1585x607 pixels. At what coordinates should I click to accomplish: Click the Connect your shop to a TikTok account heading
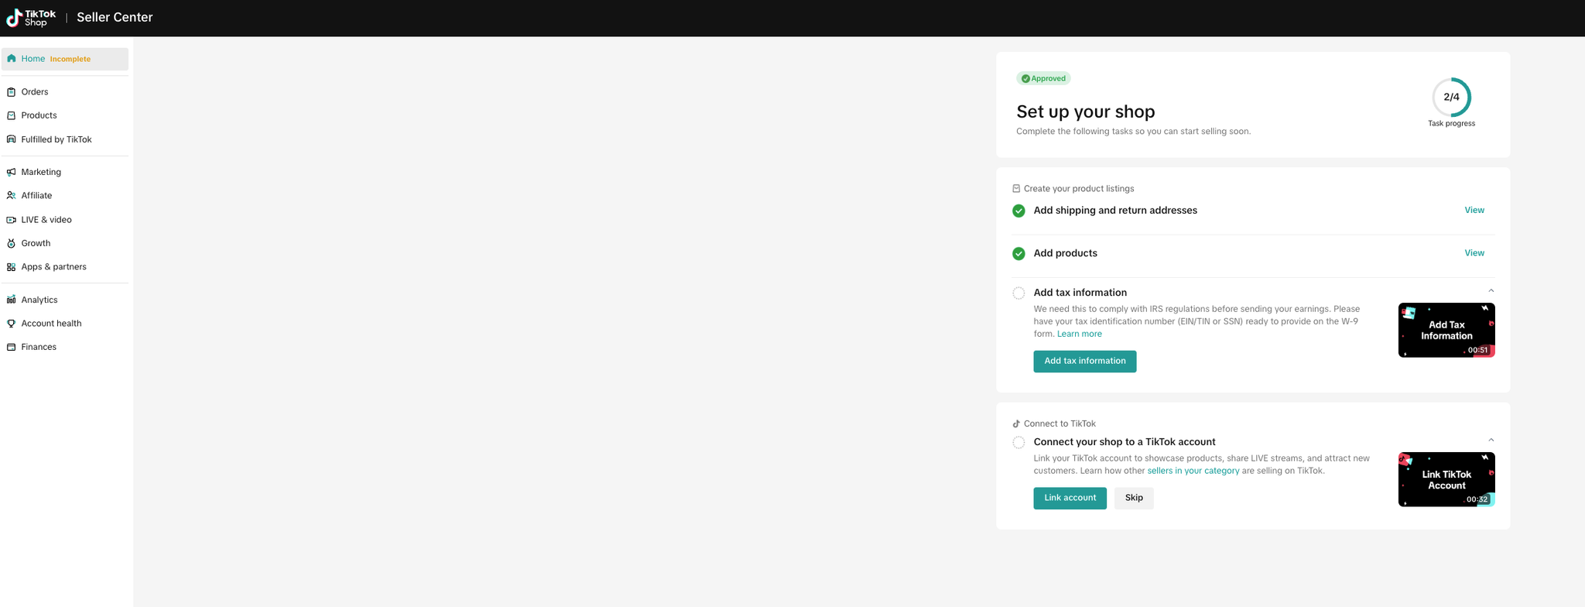point(1124,442)
